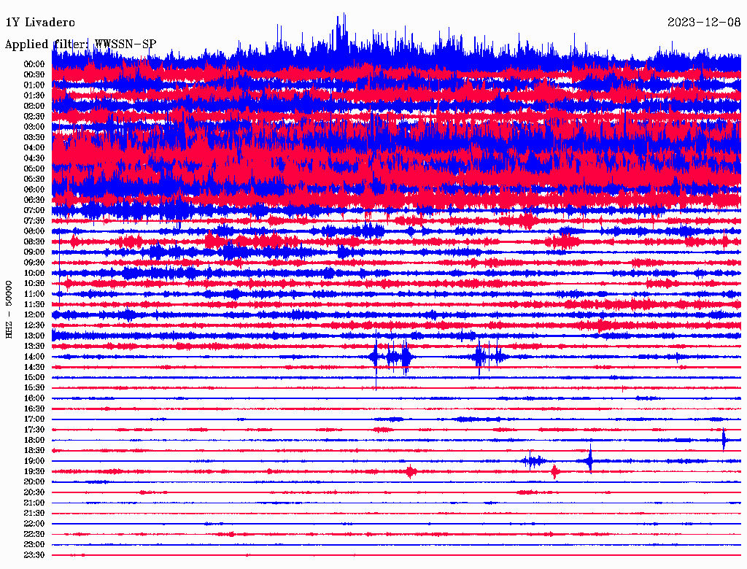
Task: Select the 11:30 time label
Action: pyautogui.click(x=34, y=304)
